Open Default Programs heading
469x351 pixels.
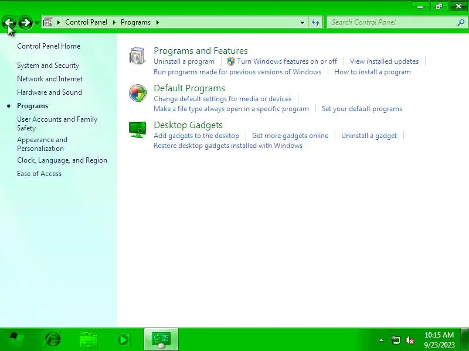[189, 88]
